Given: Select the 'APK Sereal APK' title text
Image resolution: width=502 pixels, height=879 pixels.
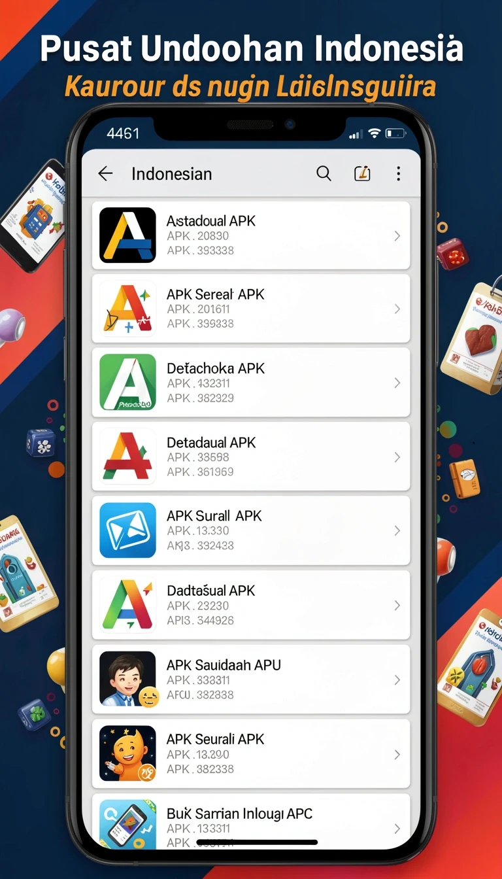Looking at the screenshot, I should (x=215, y=294).
